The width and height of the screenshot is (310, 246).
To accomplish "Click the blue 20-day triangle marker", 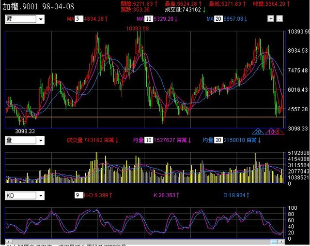I will [258, 131].
